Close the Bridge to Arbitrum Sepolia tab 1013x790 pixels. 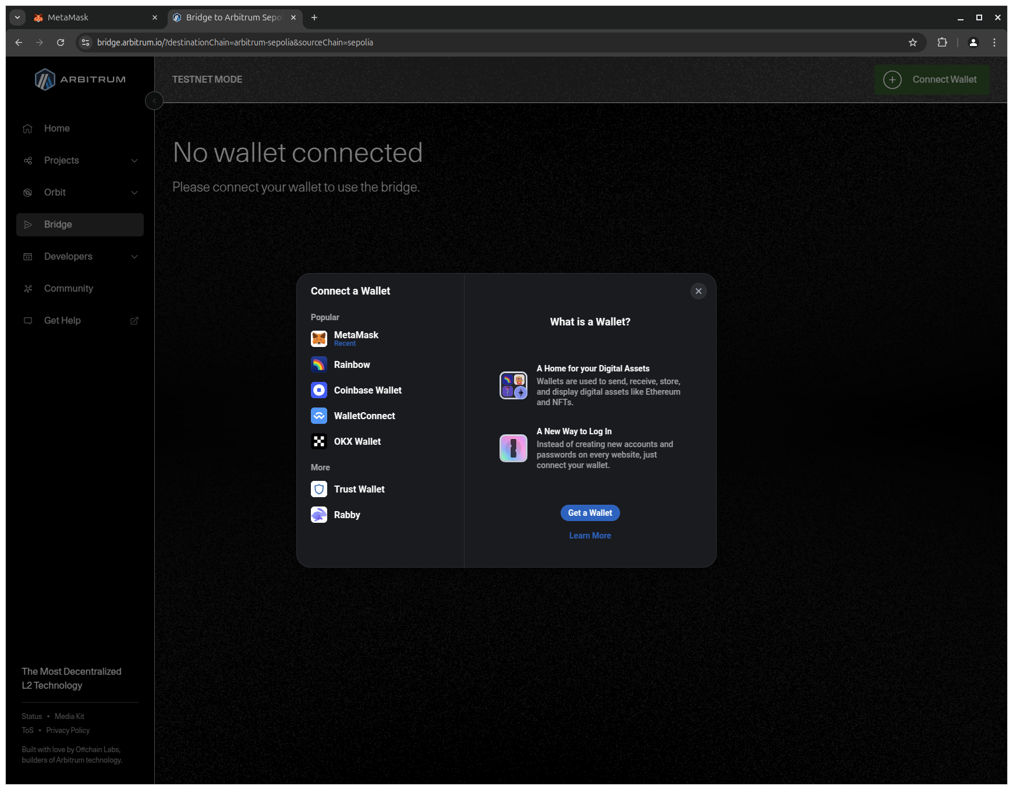pyautogui.click(x=293, y=17)
